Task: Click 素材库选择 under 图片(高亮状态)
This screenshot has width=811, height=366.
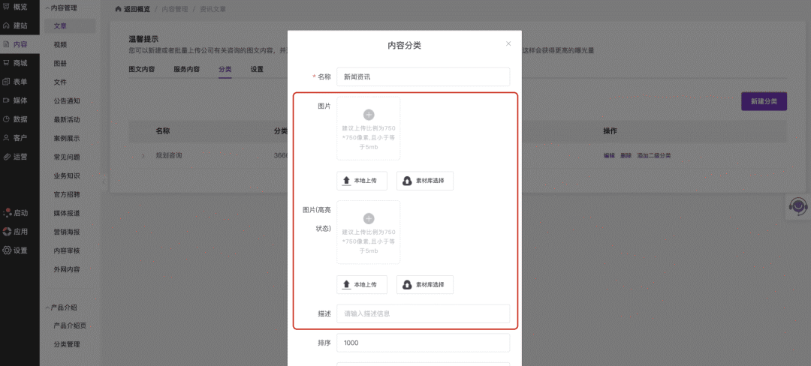Action: pos(425,284)
